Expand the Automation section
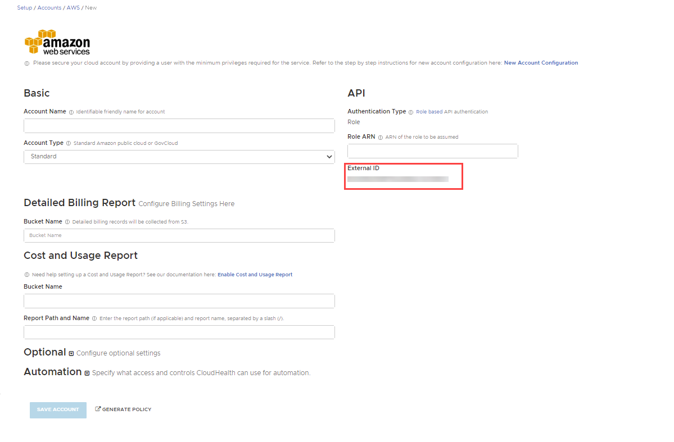The height and width of the screenshot is (442, 674). (87, 372)
